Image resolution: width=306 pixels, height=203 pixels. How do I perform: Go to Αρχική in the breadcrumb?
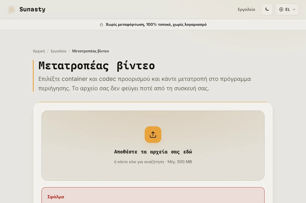click(x=39, y=51)
